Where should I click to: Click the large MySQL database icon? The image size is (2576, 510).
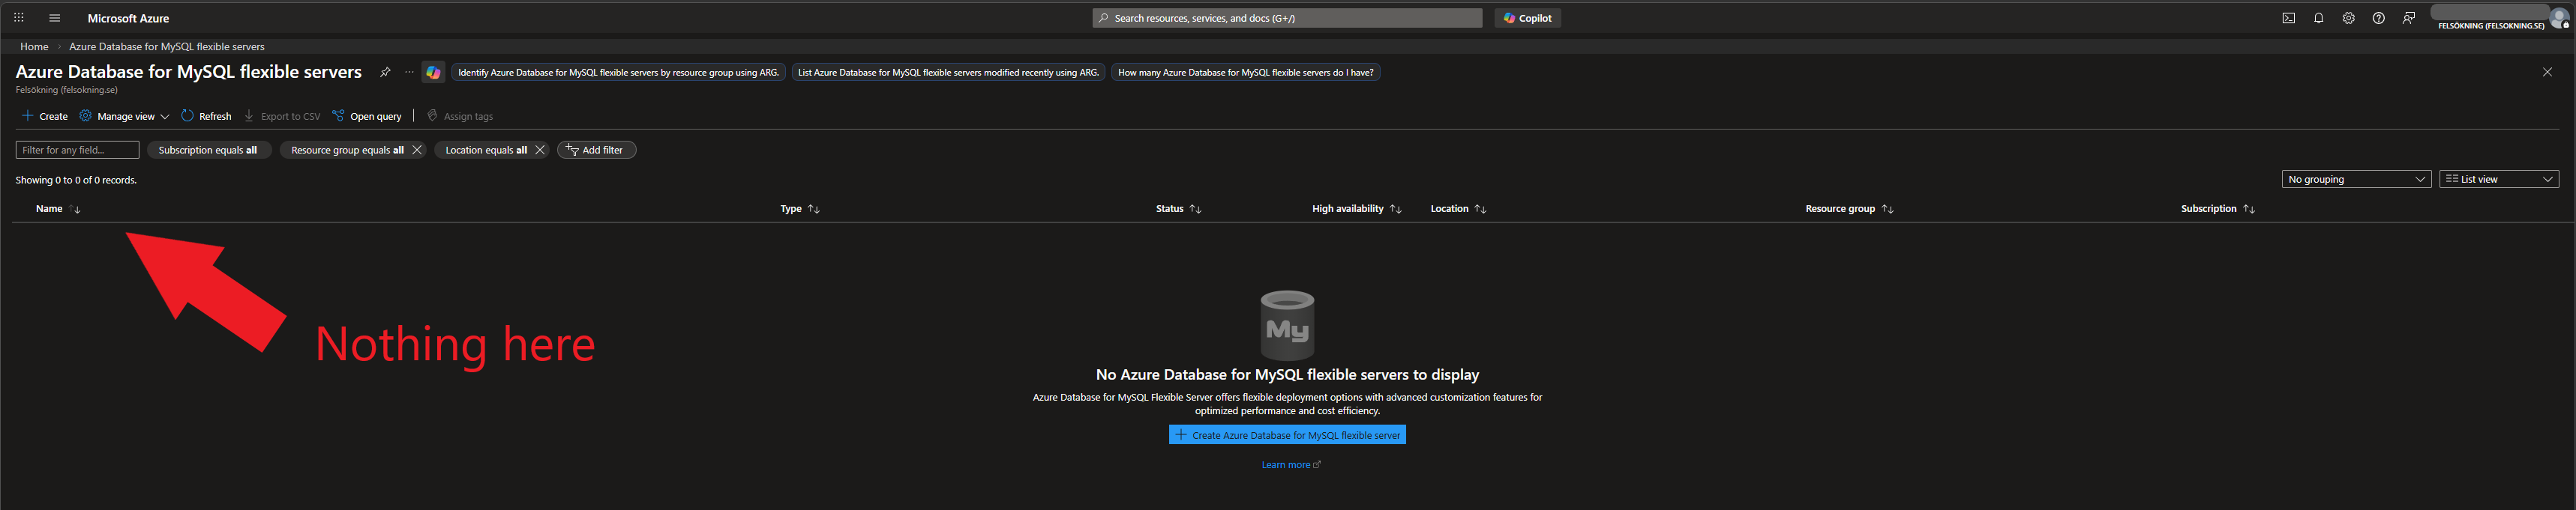click(x=1287, y=325)
